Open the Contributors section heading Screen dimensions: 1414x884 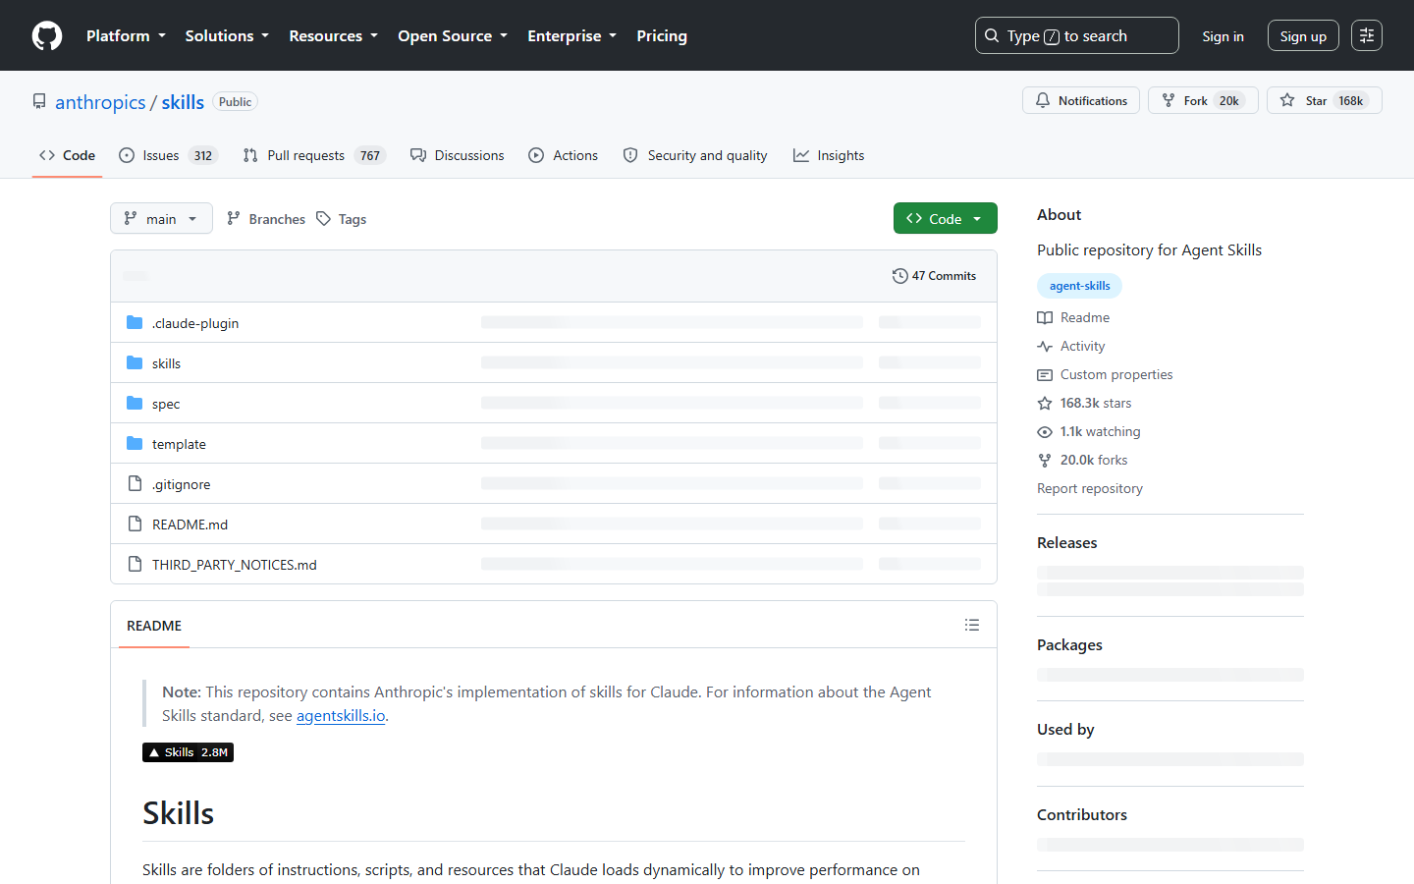click(1082, 814)
